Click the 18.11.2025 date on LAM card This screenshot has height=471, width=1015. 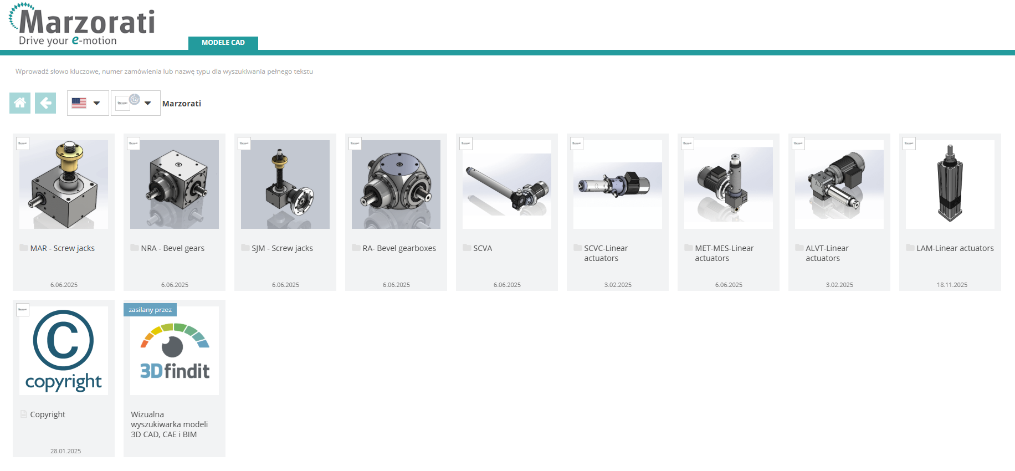tap(952, 285)
